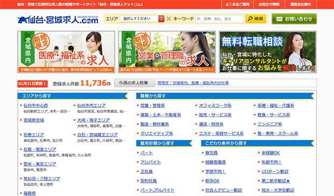Choose 寮完備 condition link

click(x=211, y=153)
